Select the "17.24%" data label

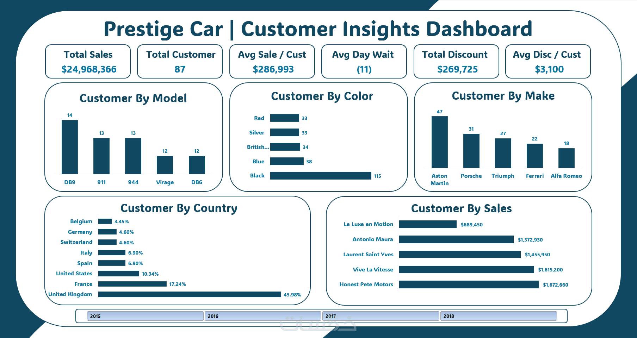click(178, 284)
